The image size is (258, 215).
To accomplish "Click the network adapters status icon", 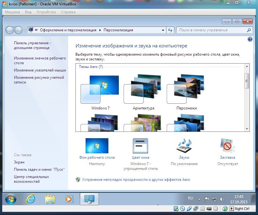I will pyautogui.click(x=196, y=209).
